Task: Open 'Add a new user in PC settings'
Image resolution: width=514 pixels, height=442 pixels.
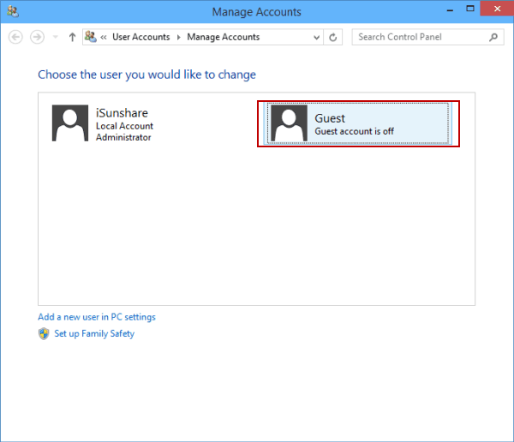Action: pos(97,317)
